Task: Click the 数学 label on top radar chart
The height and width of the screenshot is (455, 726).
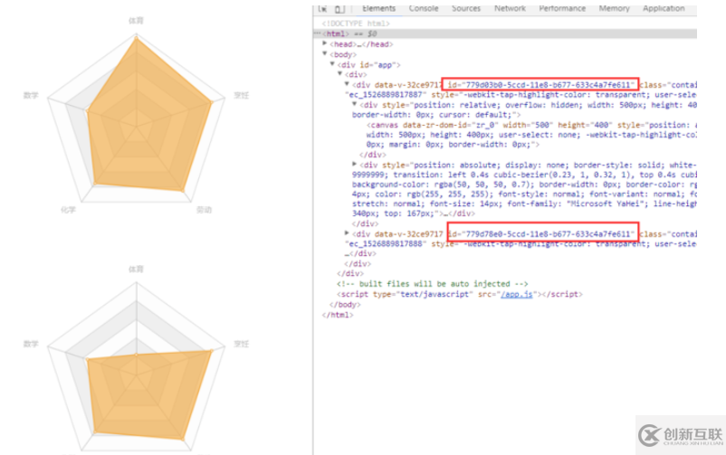Action: click(x=31, y=95)
